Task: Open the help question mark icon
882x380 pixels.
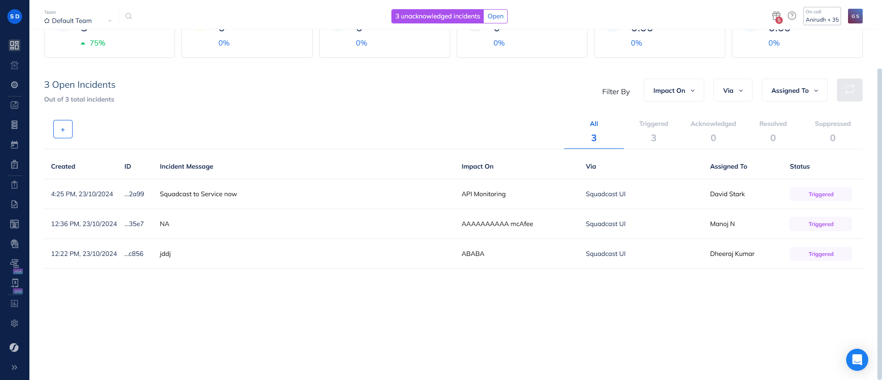Action: click(792, 16)
